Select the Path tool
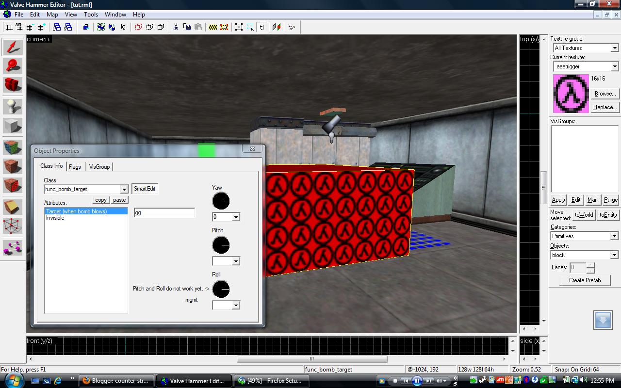 [x=13, y=247]
